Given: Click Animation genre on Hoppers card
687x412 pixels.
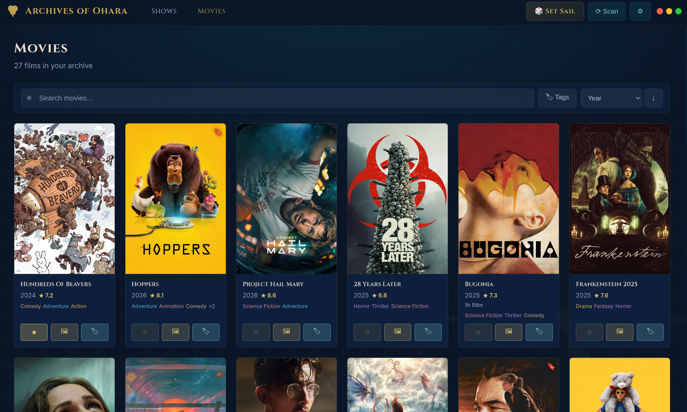Looking at the screenshot, I should [x=171, y=306].
